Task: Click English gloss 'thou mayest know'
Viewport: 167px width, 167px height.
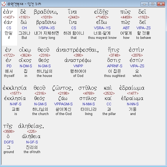Action: click(x=102, y=38)
